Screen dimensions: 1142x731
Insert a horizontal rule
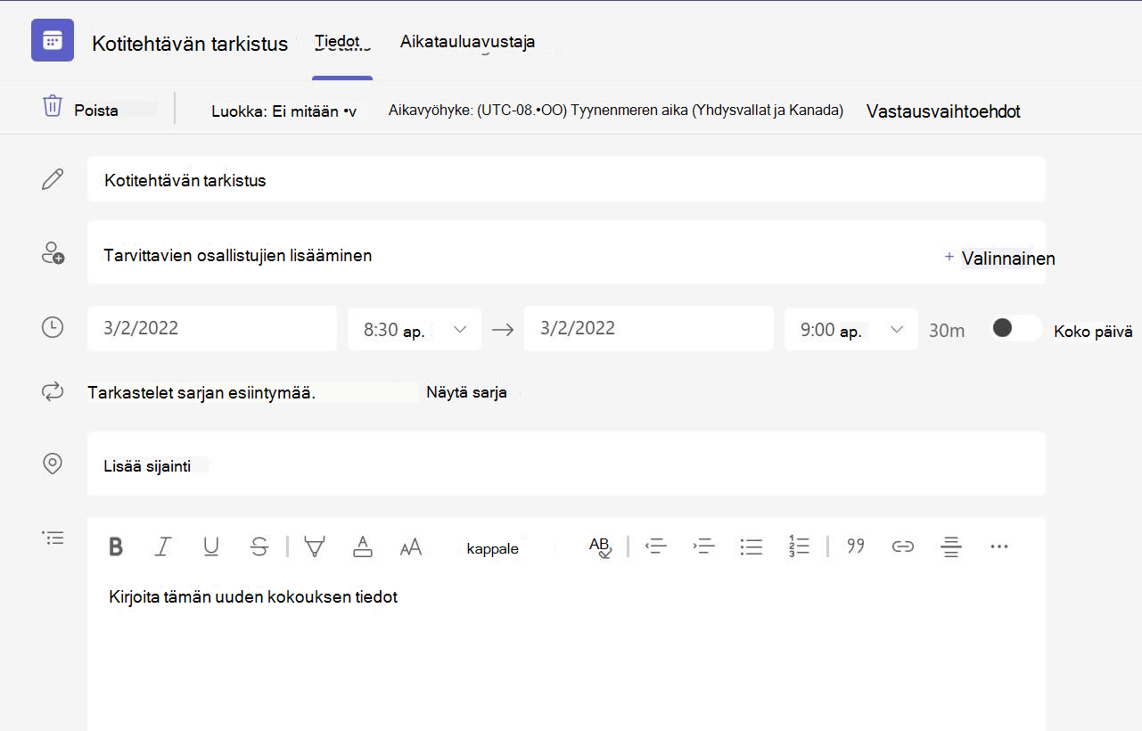click(951, 546)
